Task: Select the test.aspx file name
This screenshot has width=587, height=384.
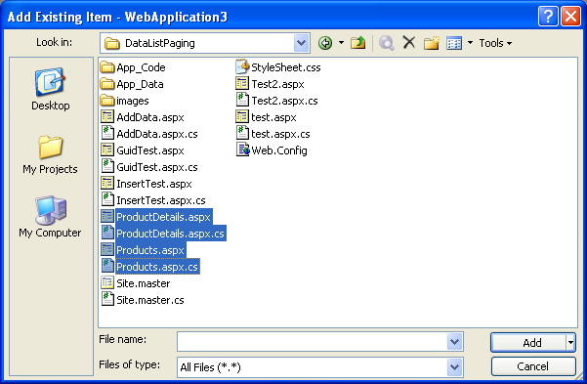Action: click(273, 117)
